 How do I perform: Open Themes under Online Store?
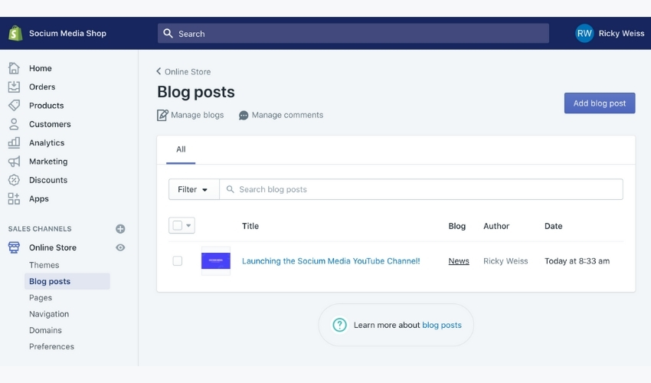[x=44, y=265]
